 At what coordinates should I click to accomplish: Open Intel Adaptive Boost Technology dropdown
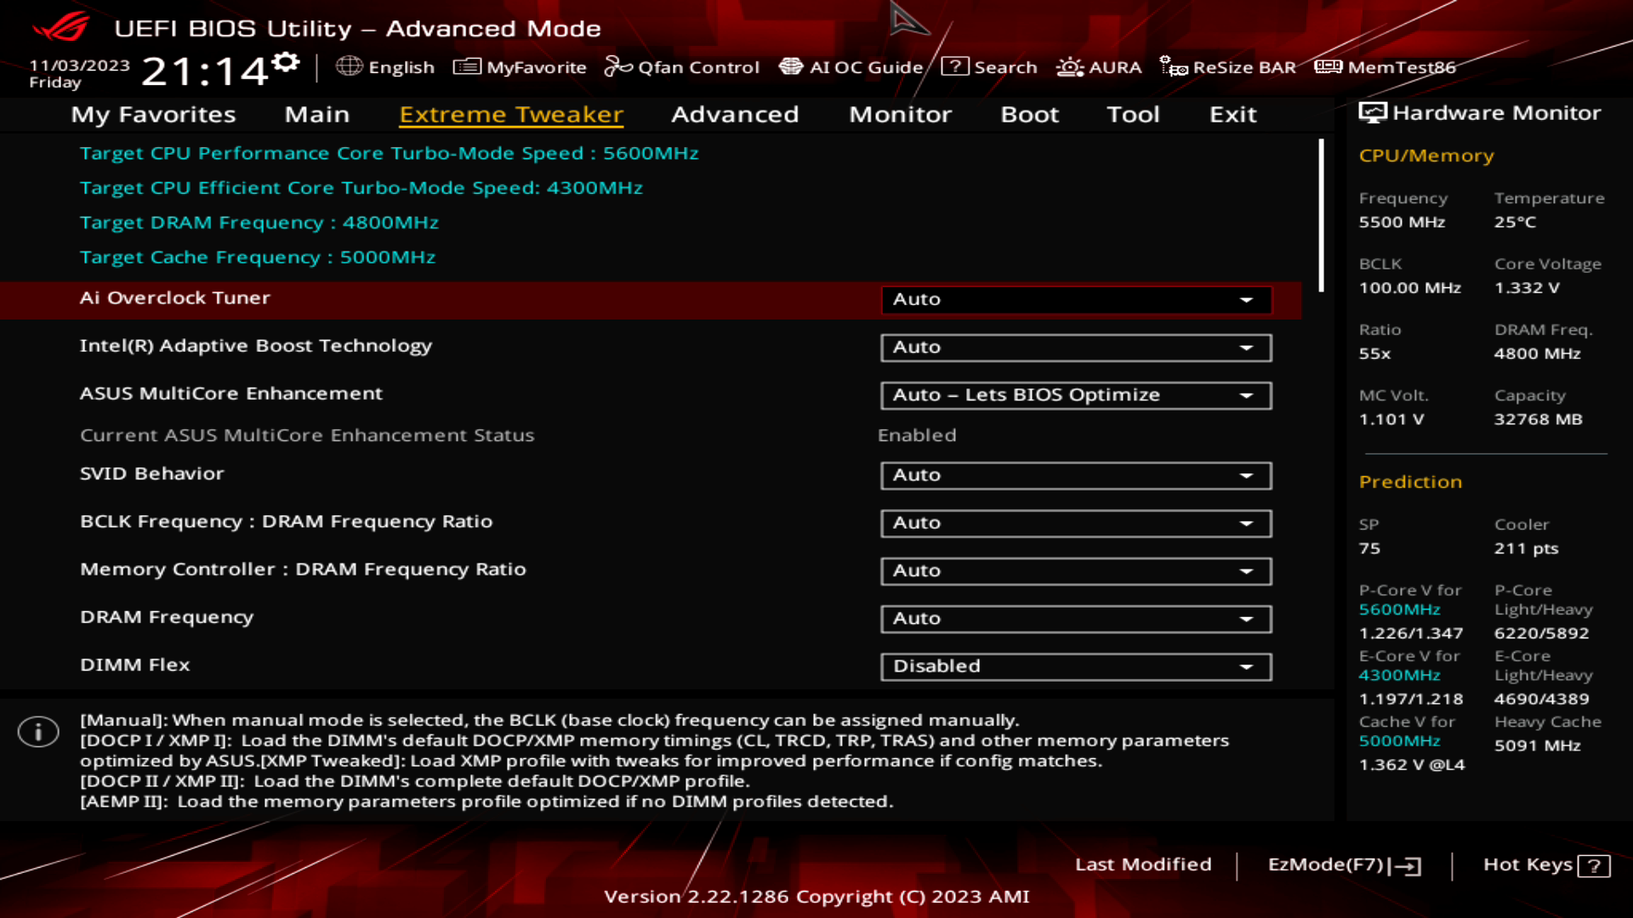1076,348
